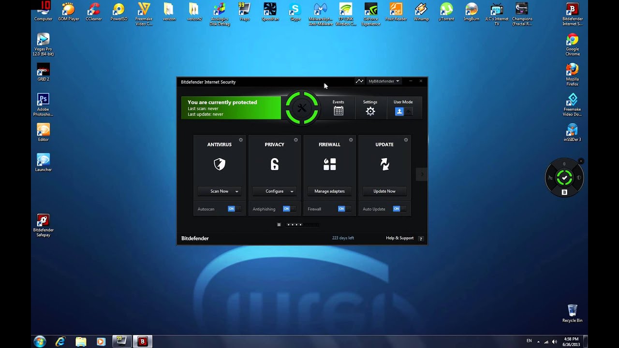Close the Bitdefender desktop widget
The height and width of the screenshot is (348, 619).
[x=581, y=161]
